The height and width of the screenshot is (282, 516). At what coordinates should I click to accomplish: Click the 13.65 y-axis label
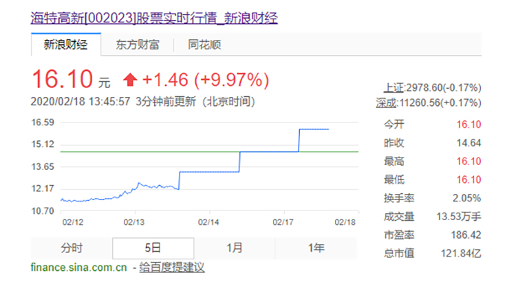point(43,166)
